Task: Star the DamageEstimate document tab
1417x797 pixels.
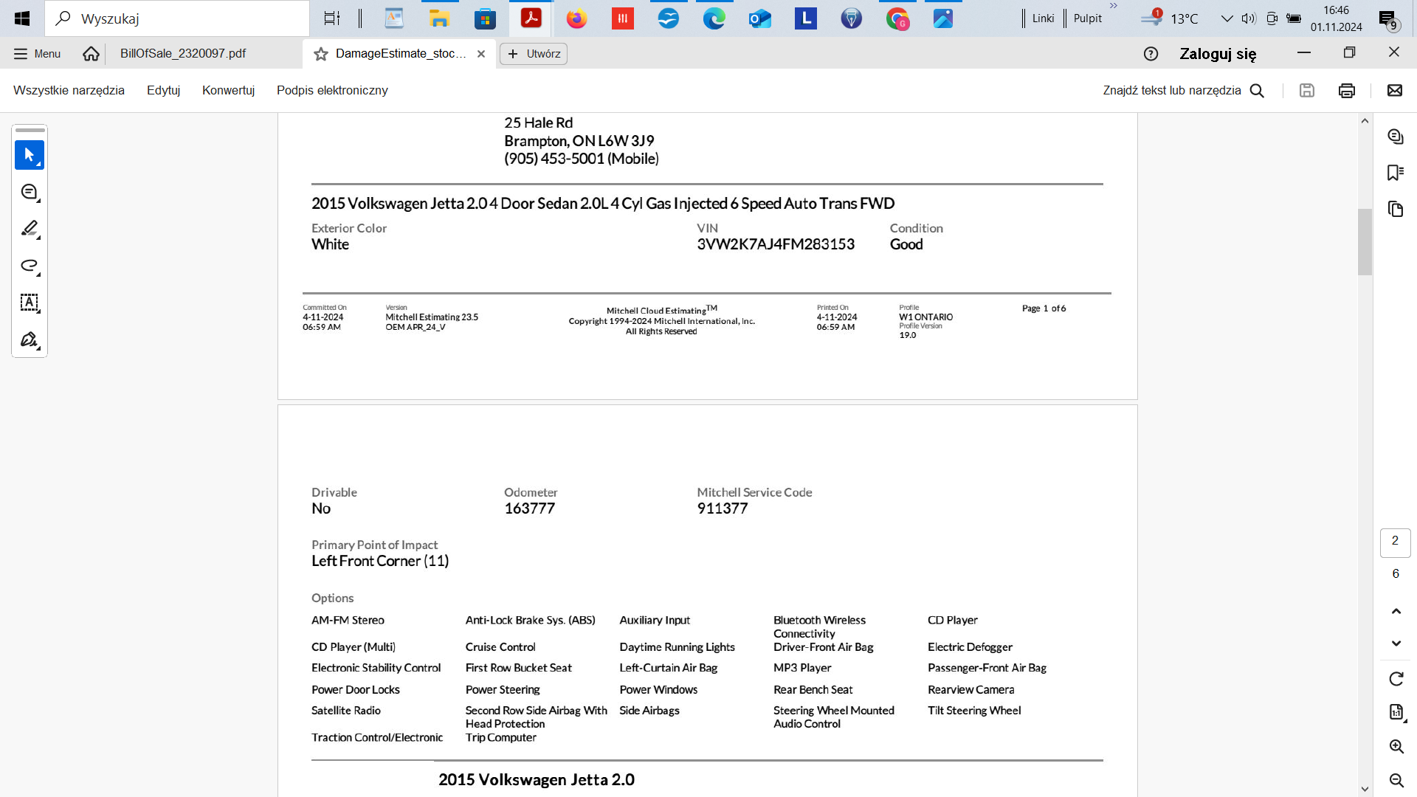Action: point(321,54)
